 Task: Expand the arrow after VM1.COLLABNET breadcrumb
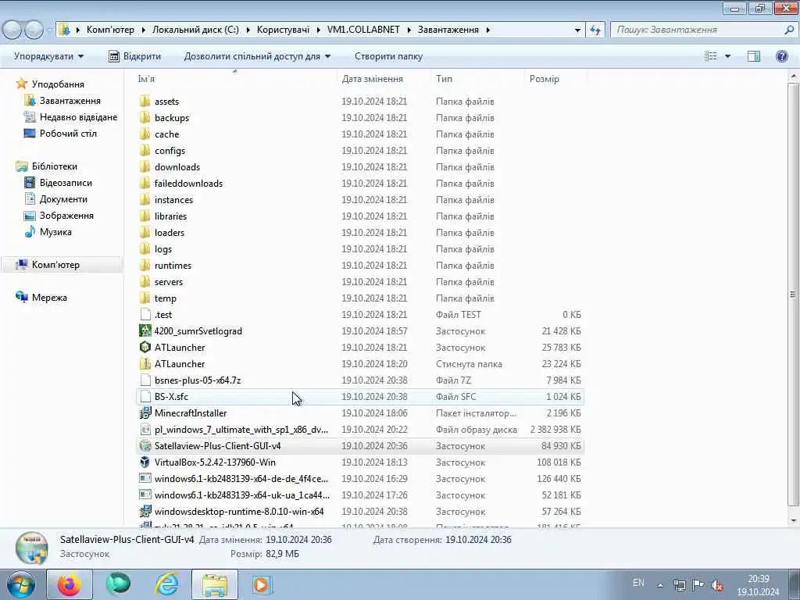point(409,30)
